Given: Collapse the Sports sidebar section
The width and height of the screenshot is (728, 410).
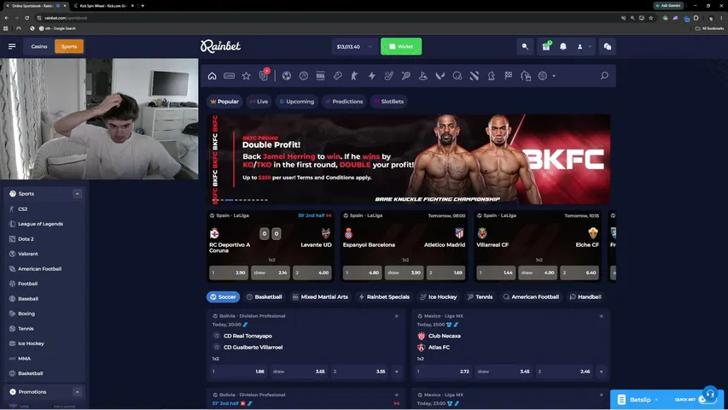Looking at the screenshot, I should point(77,194).
